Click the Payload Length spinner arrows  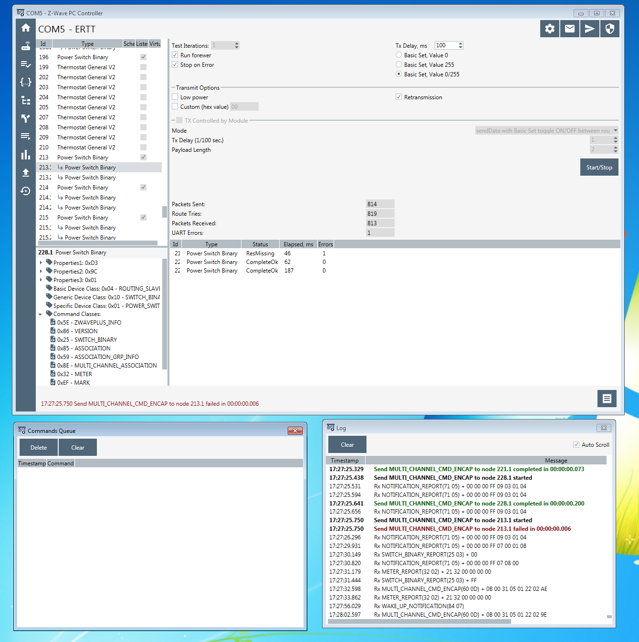pyautogui.click(x=616, y=149)
